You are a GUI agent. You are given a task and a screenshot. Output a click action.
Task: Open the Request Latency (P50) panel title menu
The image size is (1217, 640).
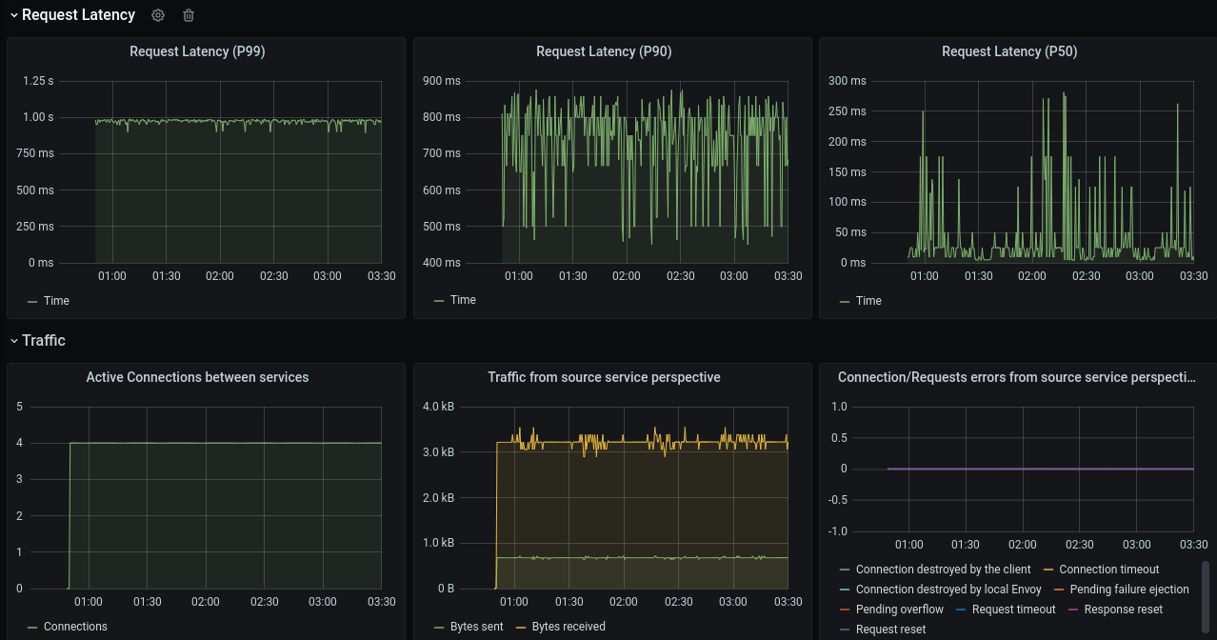coord(1009,51)
